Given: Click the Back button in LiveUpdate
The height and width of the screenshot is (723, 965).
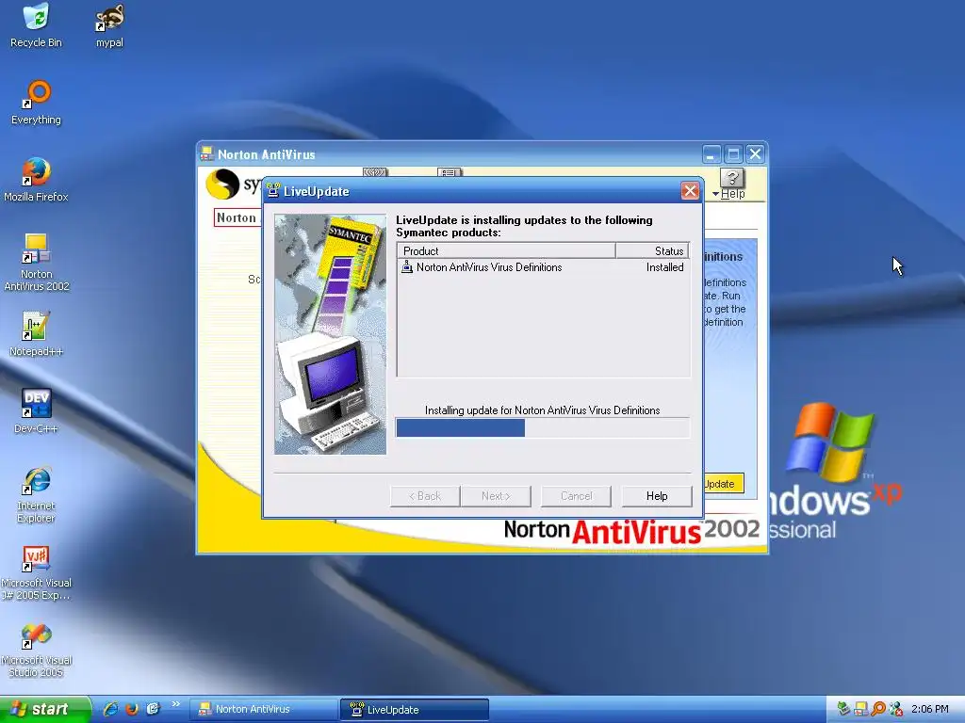Looking at the screenshot, I should point(425,496).
